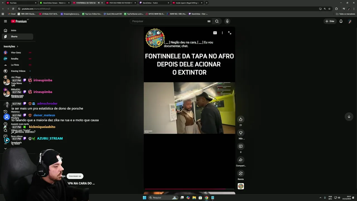Open comments for the Short
This screenshot has width=357, height=201.
coord(241,146)
